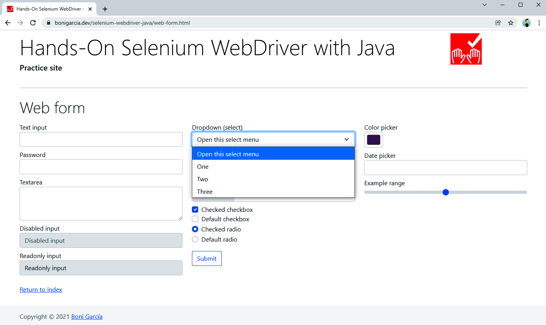
Task: Open Chrome three-dot menu
Action: (539, 23)
